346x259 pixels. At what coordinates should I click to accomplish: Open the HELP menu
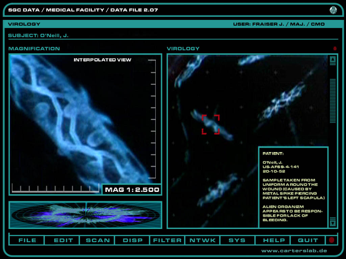273,240
